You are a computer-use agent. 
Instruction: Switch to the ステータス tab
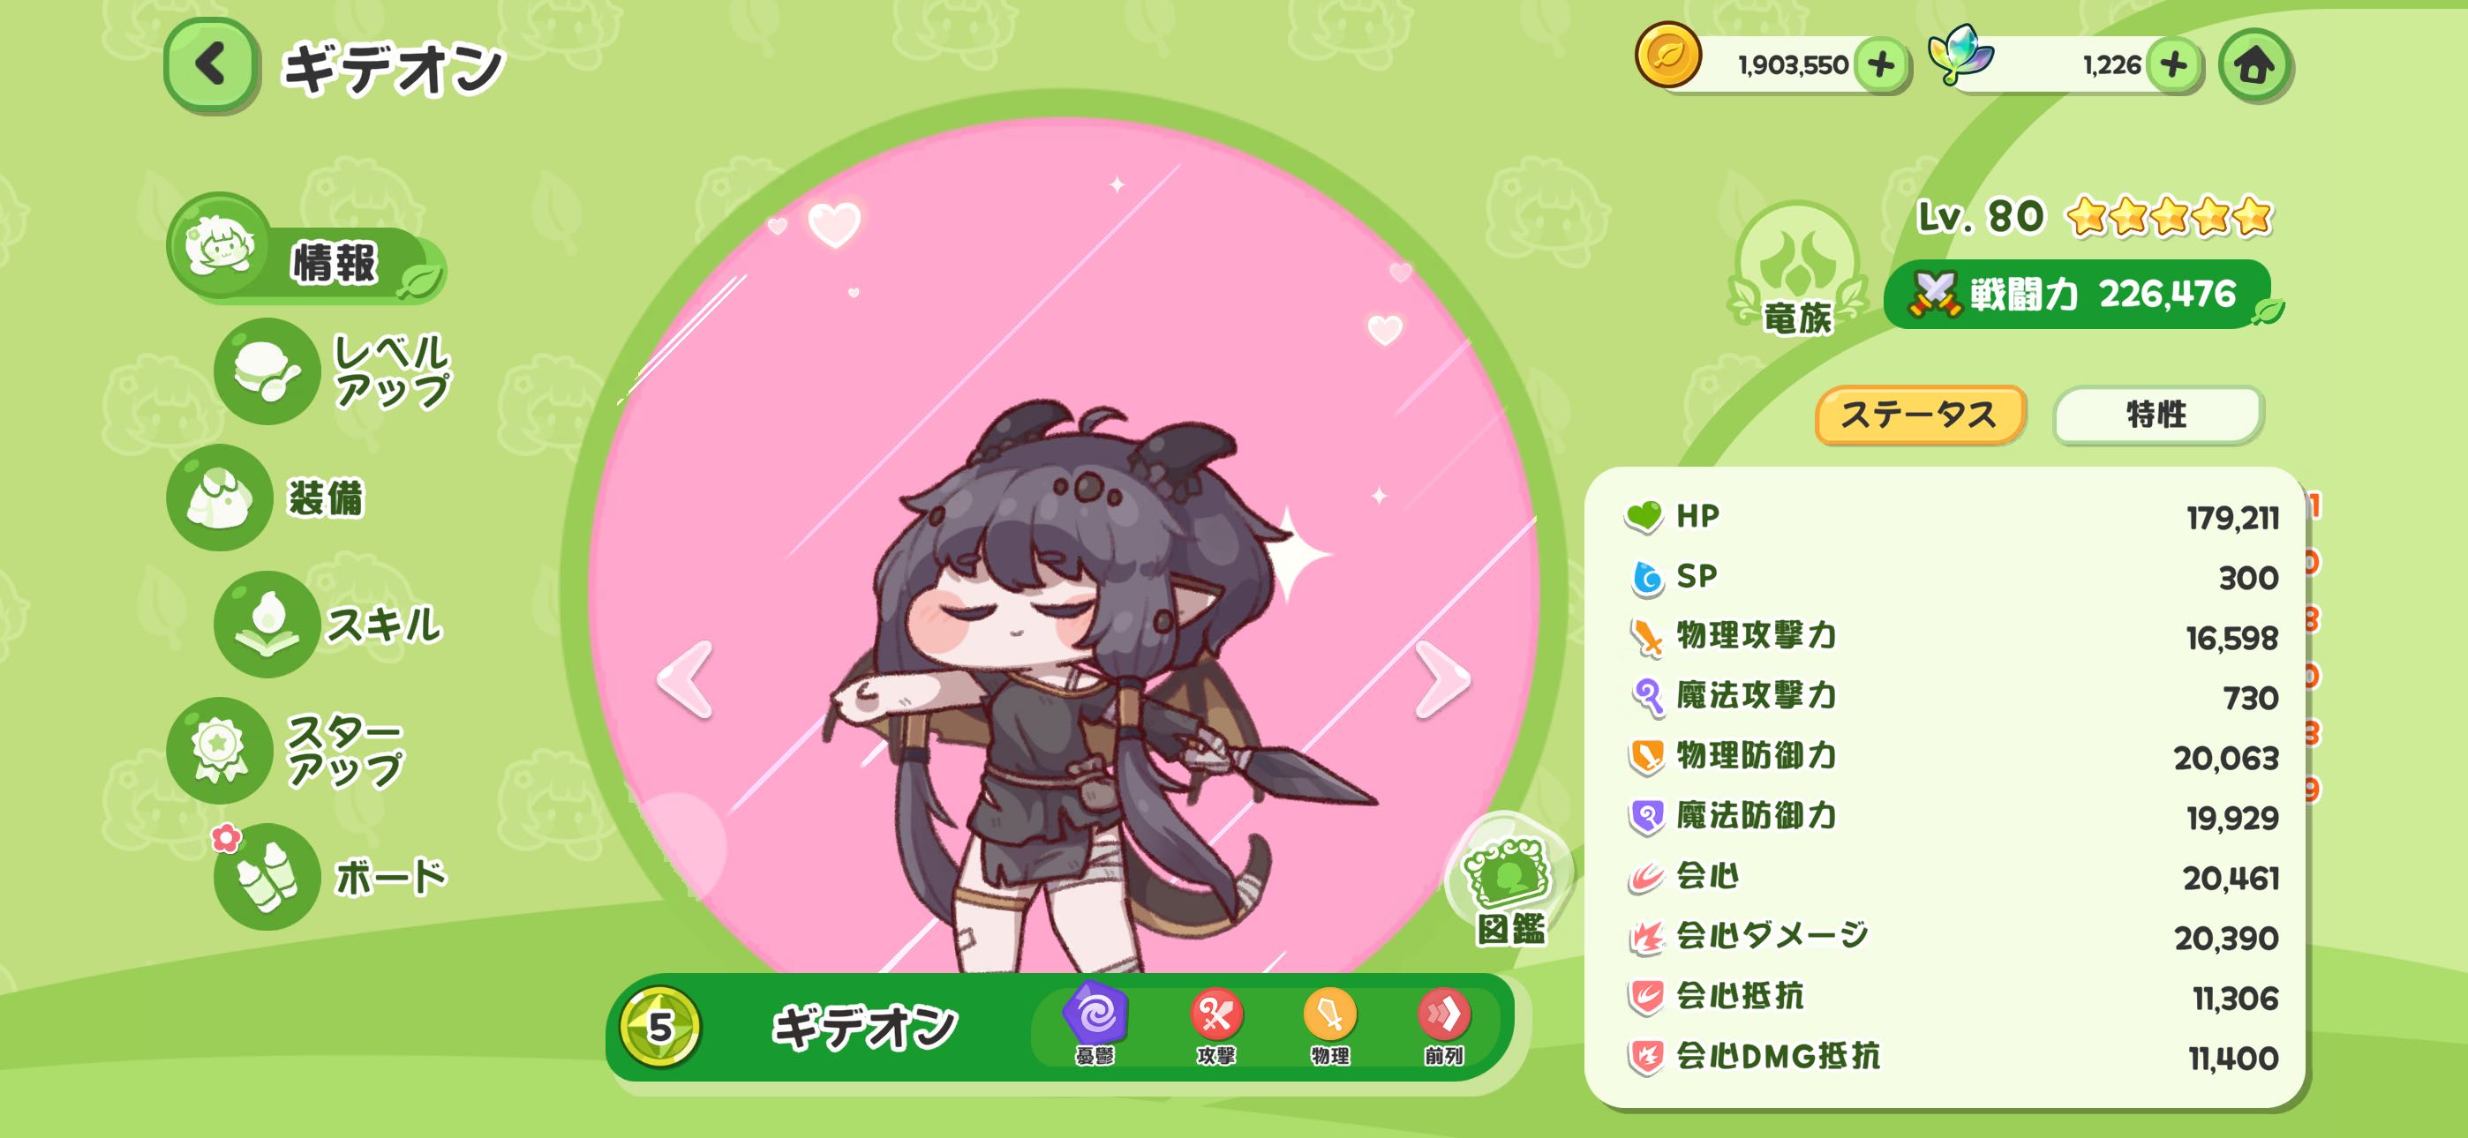[1920, 415]
